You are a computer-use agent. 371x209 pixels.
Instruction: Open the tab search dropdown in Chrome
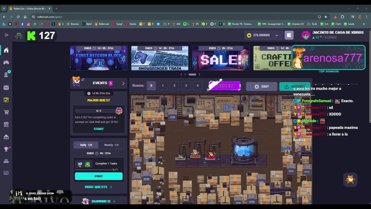point(4,9)
